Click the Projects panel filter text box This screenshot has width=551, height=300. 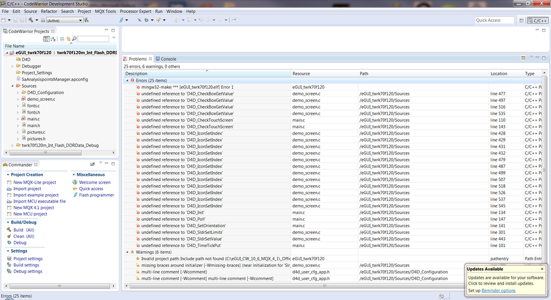(93, 39)
